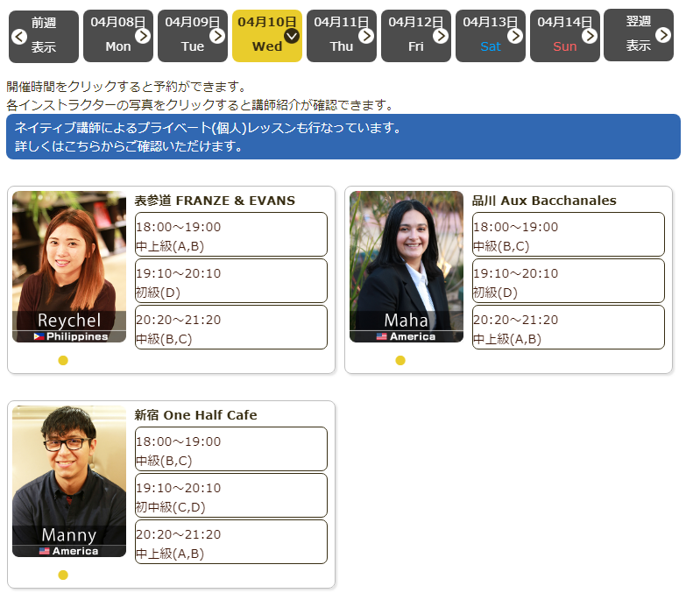Viewport: 686px width, 600px height.
Task: Click the previous week arrow icon
Action: [x=19, y=36]
